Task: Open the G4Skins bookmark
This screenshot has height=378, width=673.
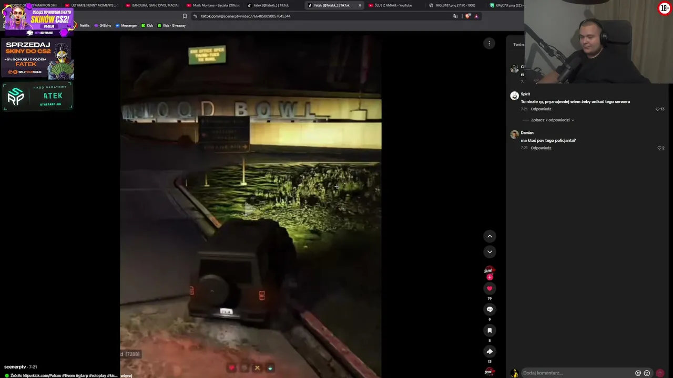Action: coord(103,26)
